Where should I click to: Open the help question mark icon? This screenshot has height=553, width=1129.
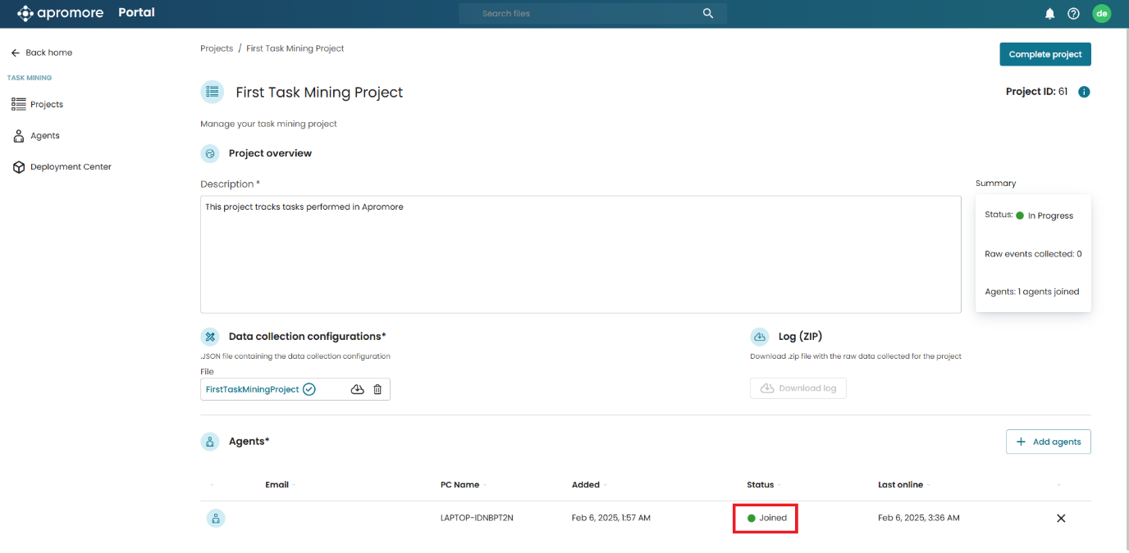click(1073, 14)
